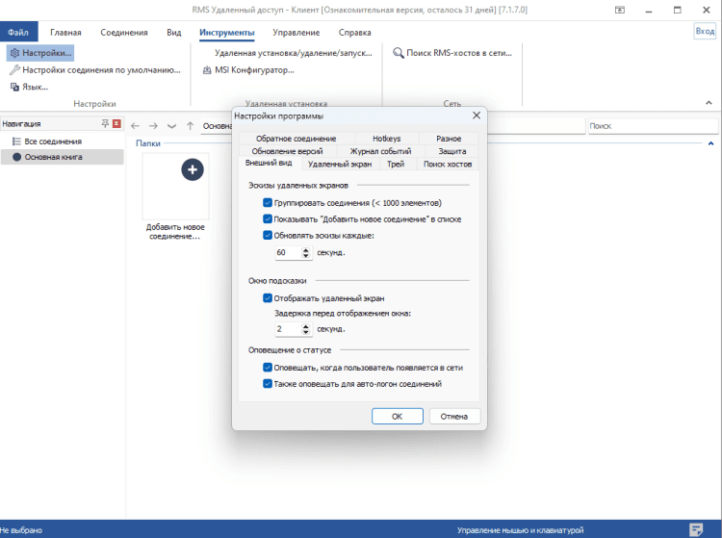
Task: Increase the thumbnail refresh seconds value
Action: tap(306, 250)
